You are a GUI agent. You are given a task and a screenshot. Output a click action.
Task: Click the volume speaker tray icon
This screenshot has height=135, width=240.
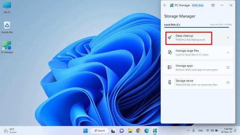click(212, 130)
